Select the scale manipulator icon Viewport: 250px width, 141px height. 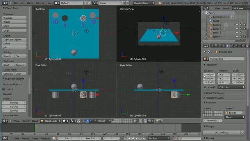click(95, 121)
